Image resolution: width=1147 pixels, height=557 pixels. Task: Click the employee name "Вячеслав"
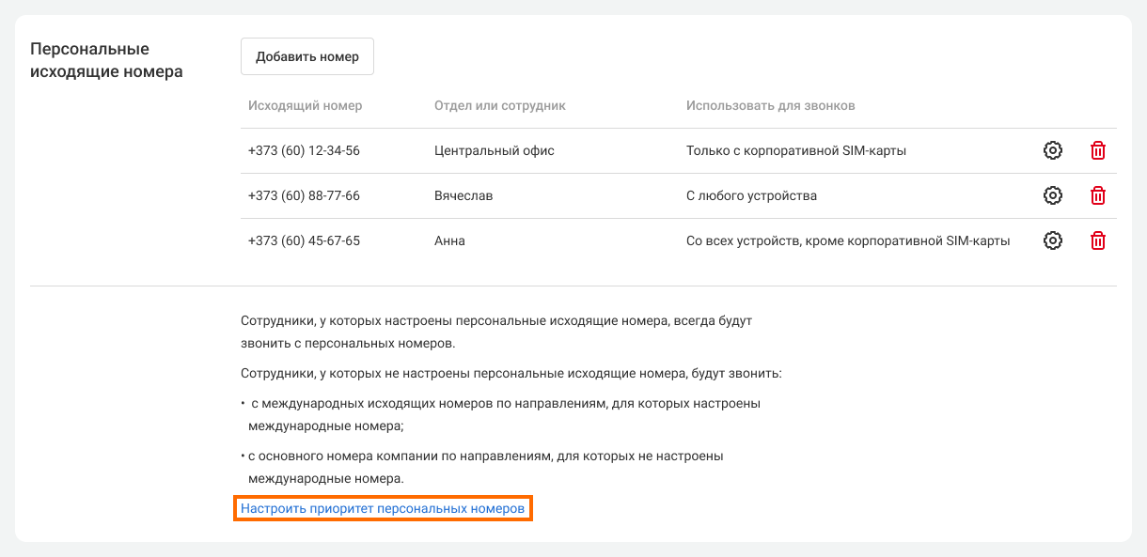pyautogui.click(x=464, y=195)
